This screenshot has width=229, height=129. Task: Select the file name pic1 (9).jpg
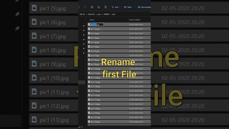click(x=95, y=64)
